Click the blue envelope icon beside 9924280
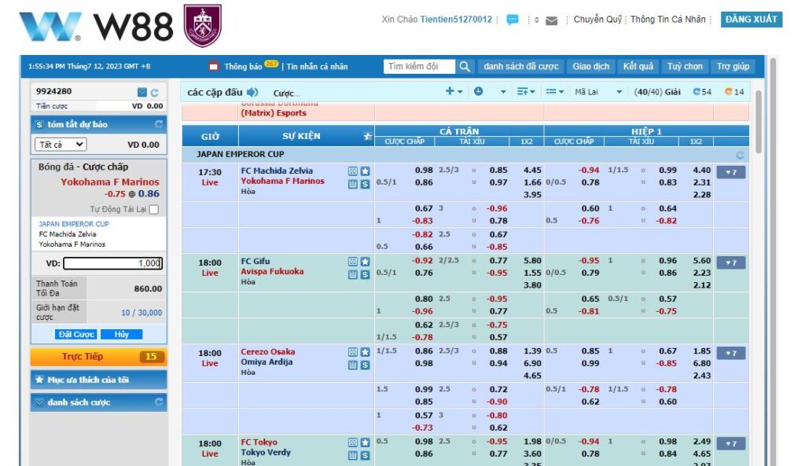805x466 pixels. click(142, 92)
